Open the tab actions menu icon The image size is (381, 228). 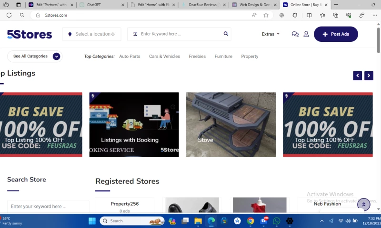18,5
